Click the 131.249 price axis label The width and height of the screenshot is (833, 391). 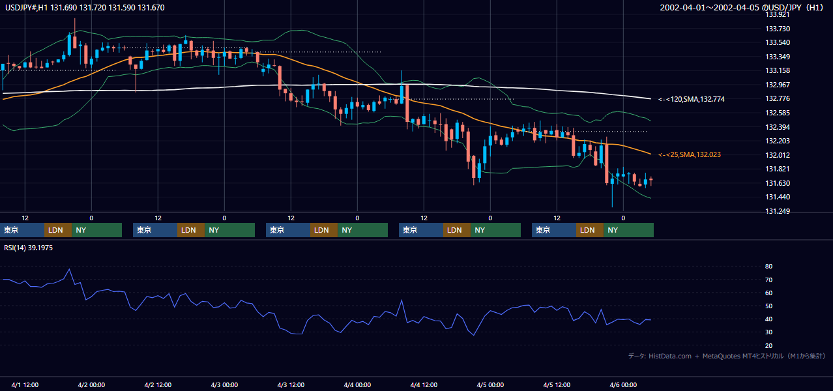pos(778,211)
